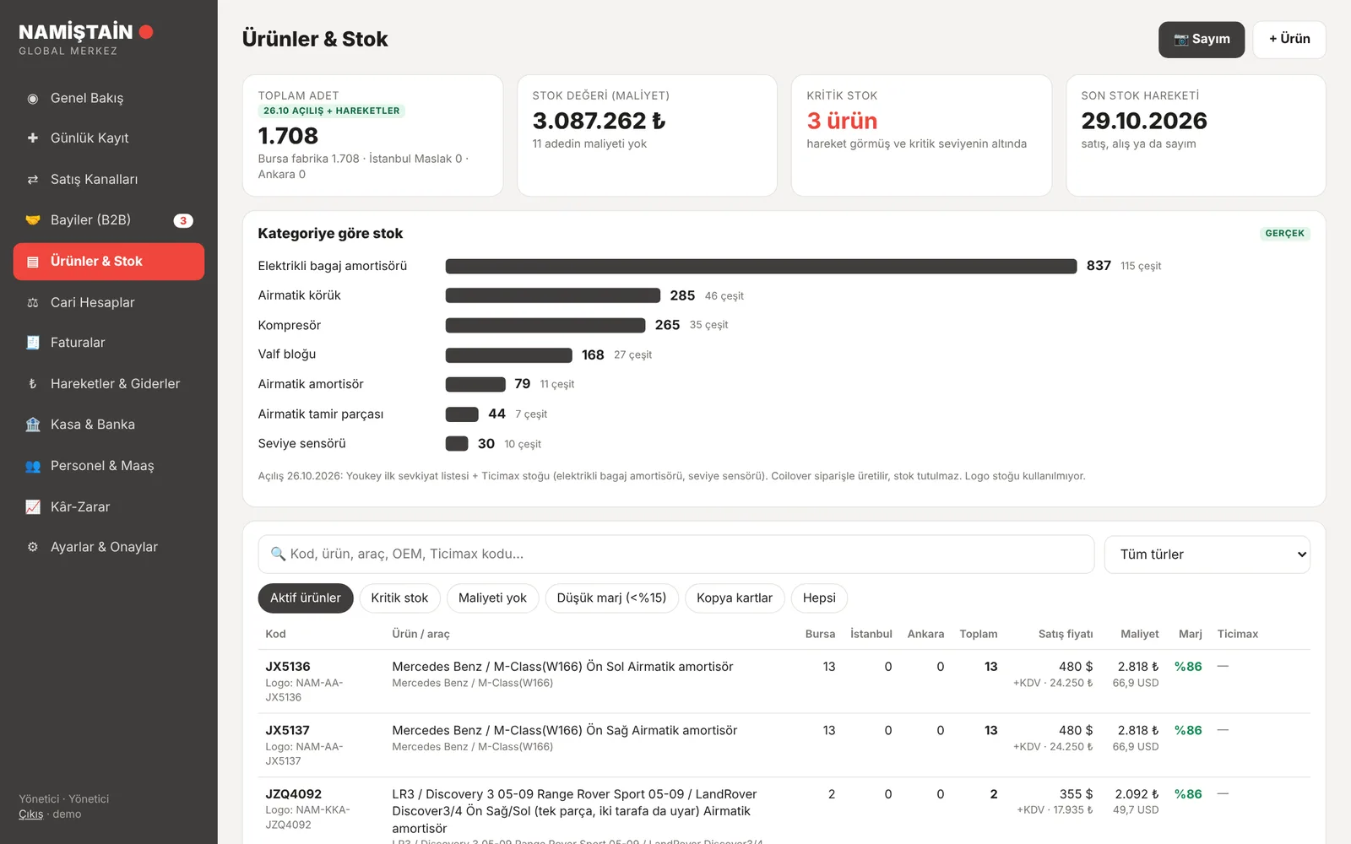Viewport: 1351px width, 844px height.
Task: Click the Personel & Maaş people icon
Action: pyautogui.click(x=33, y=466)
